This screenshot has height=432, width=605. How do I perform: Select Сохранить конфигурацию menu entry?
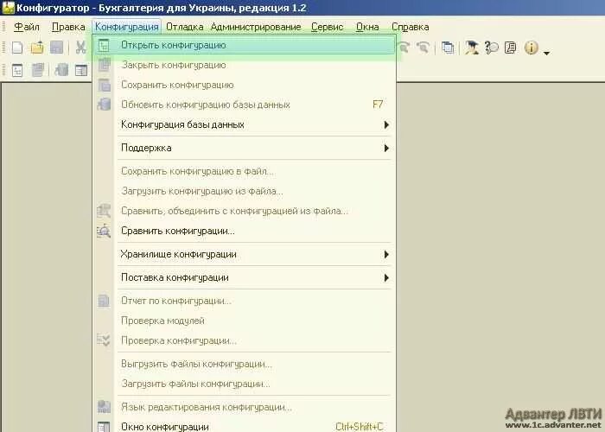[245, 85]
